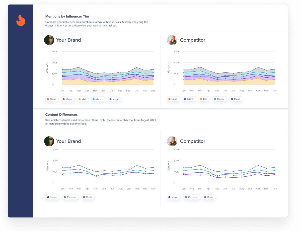301x233 pixels.
Task: Toggle Mega legend in Competitor tier chart
Action: (236, 99)
